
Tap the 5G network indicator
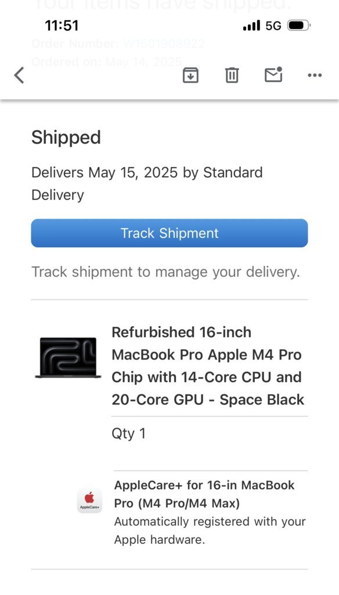[273, 26]
